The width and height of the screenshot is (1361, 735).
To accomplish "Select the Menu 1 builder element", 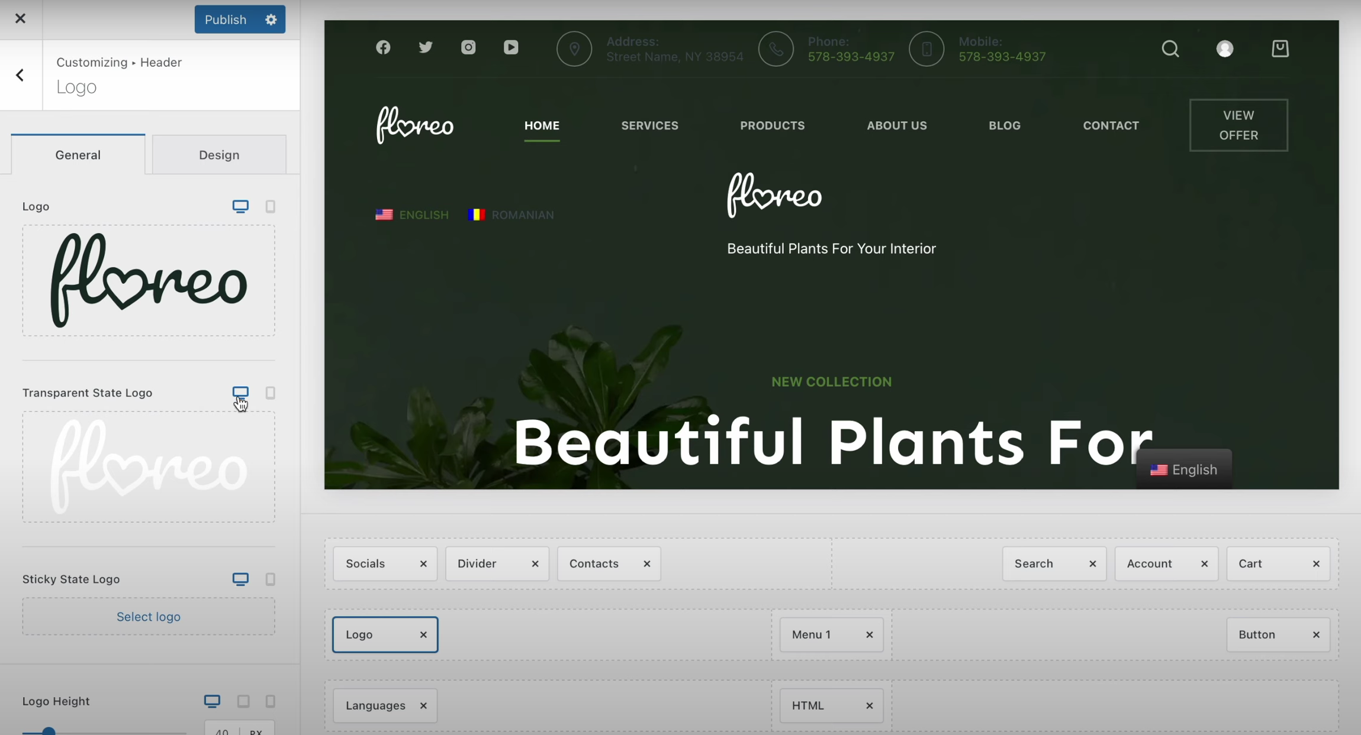I will [812, 634].
